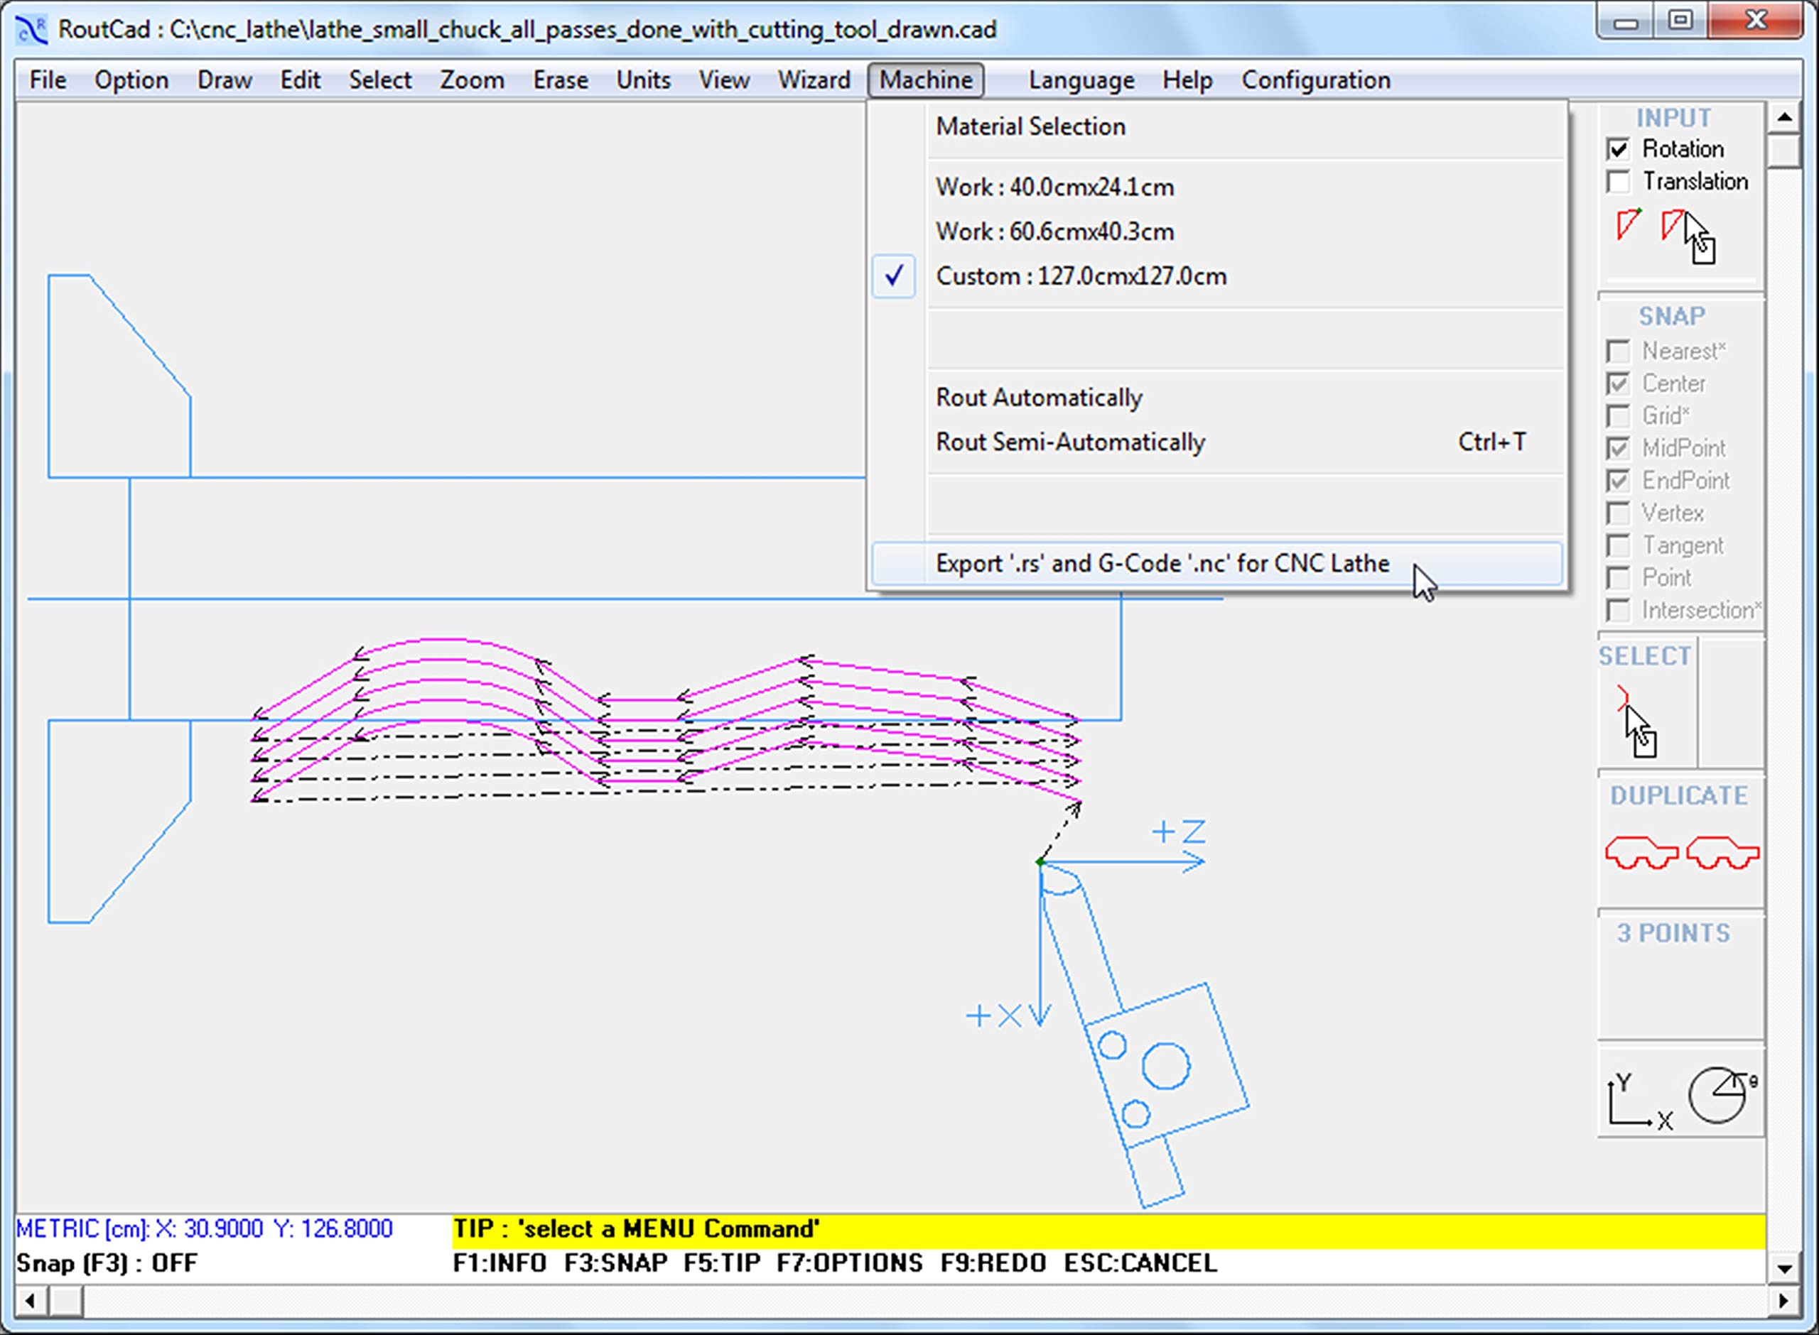This screenshot has width=1819, height=1335.
Task: Open the Draw menu
Action: pos(224,80)
